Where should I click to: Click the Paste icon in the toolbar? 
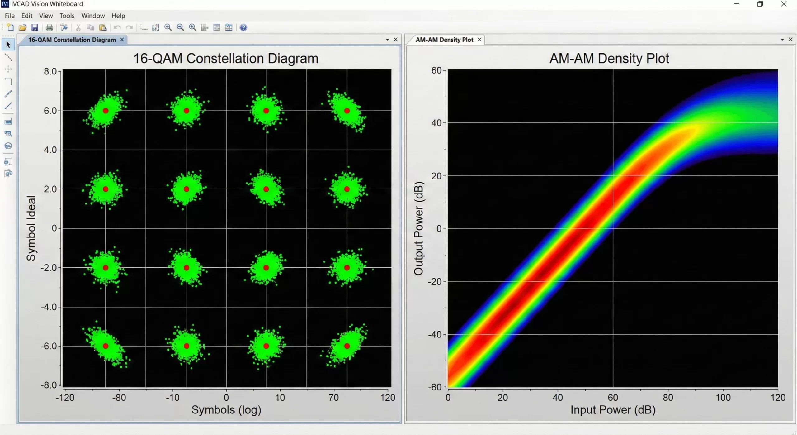click(103, 27)
